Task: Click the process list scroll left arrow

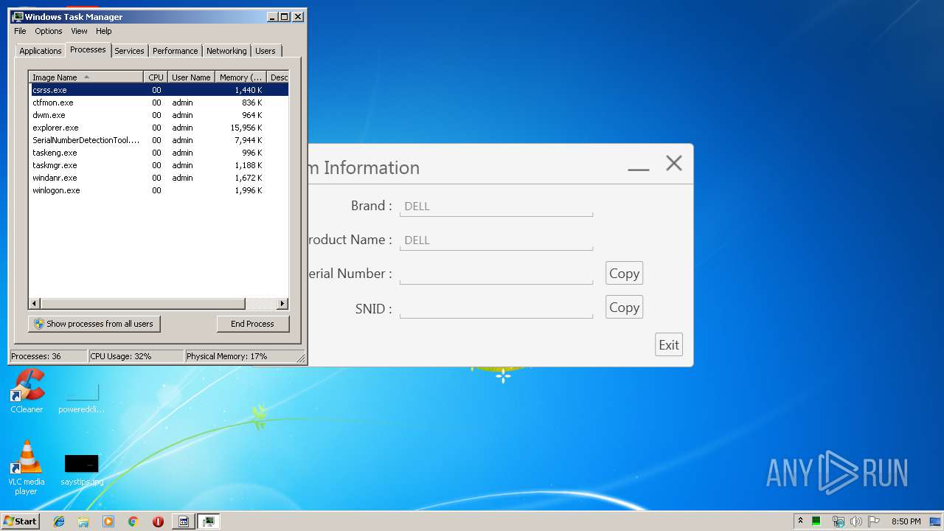Action: click(35, 304)
